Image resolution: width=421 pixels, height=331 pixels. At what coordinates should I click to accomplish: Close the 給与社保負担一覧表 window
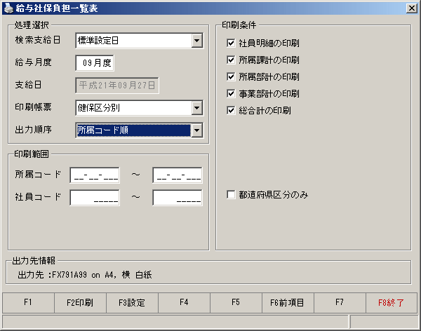(x=411, y=8)
